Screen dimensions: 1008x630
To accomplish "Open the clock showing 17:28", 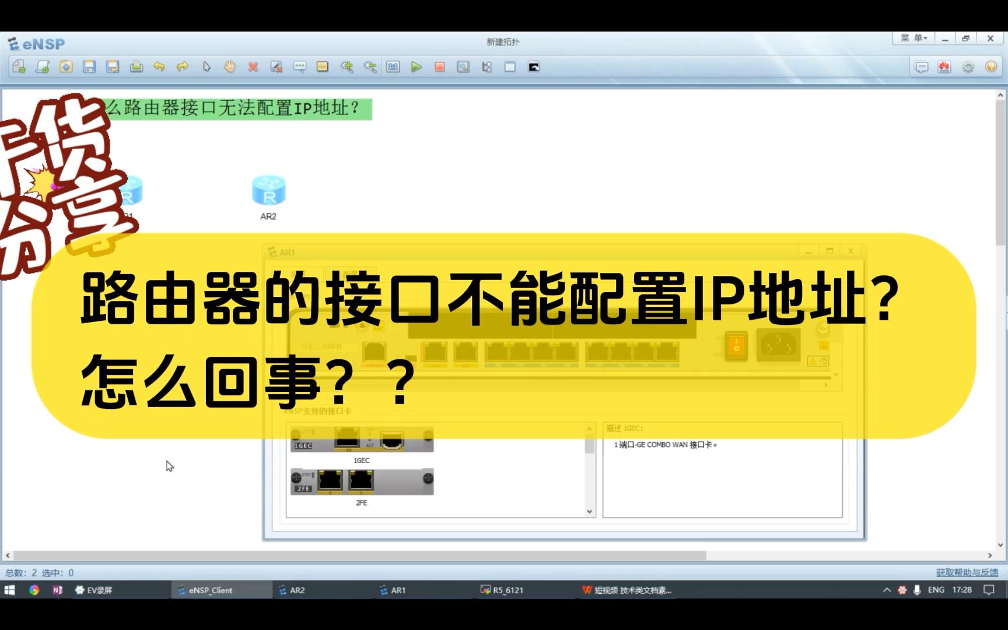I will (x=962, y=590).
